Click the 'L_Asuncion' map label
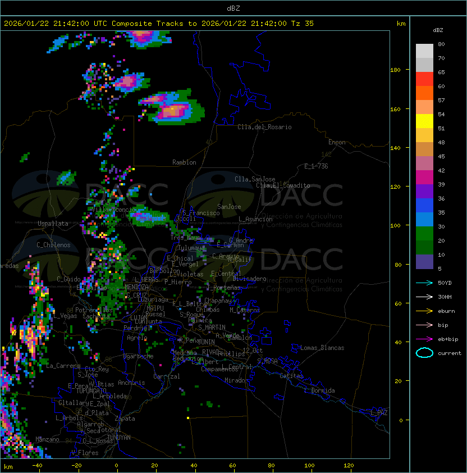Screen dimensions: 467x473 click(255, 219)
